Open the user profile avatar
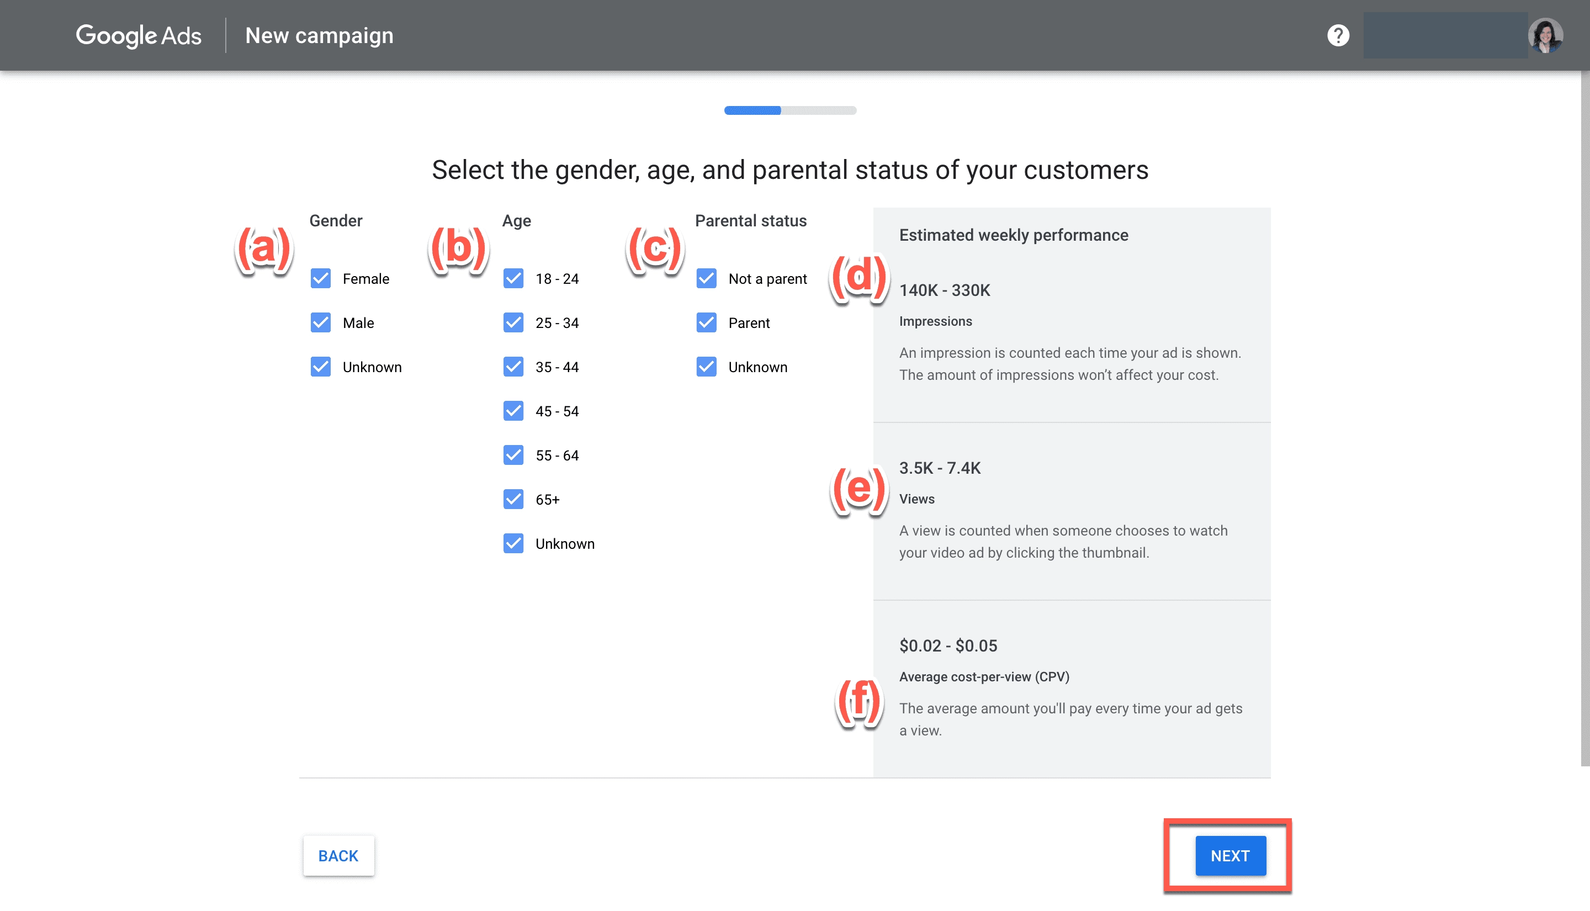 (1545, 36)
